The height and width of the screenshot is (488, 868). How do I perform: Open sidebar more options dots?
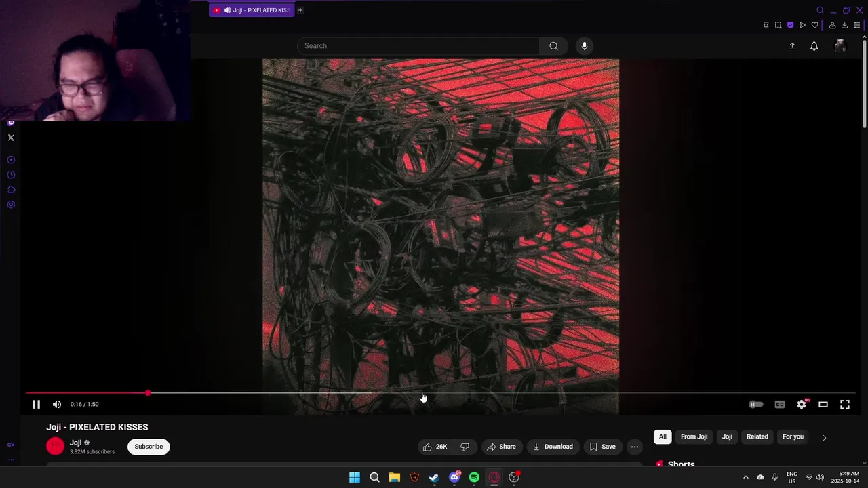point(11,460)
